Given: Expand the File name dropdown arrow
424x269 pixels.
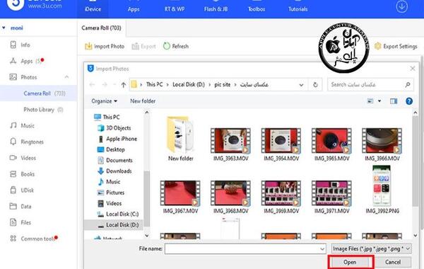Looking at the screenshot, I should 322,248.
